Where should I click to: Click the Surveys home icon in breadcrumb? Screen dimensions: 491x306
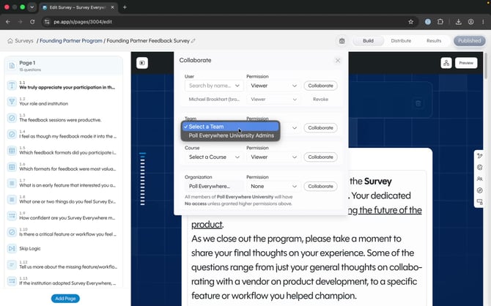(10, 41)
